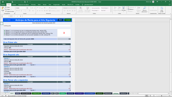This screenshot has height=97, width=172.
Task: Click the Copiar (Copy) icon
Action: [6, 9]
